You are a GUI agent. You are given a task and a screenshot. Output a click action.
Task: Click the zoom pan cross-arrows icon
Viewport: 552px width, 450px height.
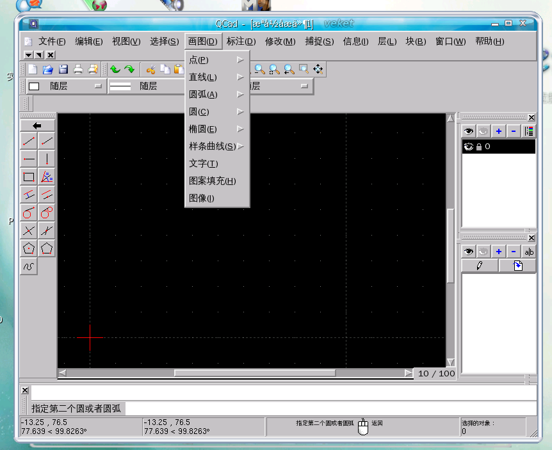(x=318, y=69)
